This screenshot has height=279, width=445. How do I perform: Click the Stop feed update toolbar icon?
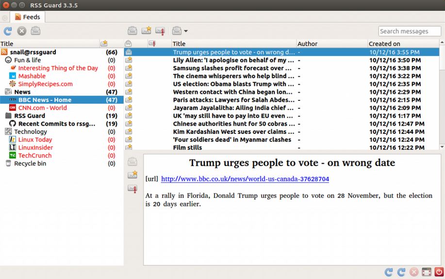pos(21,31)
